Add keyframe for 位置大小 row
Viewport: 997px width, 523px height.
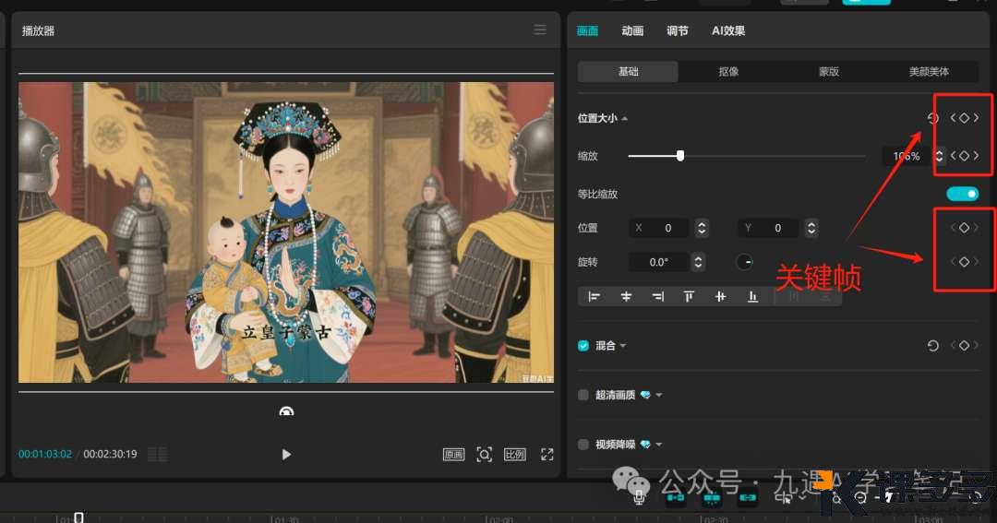point(965,118)
